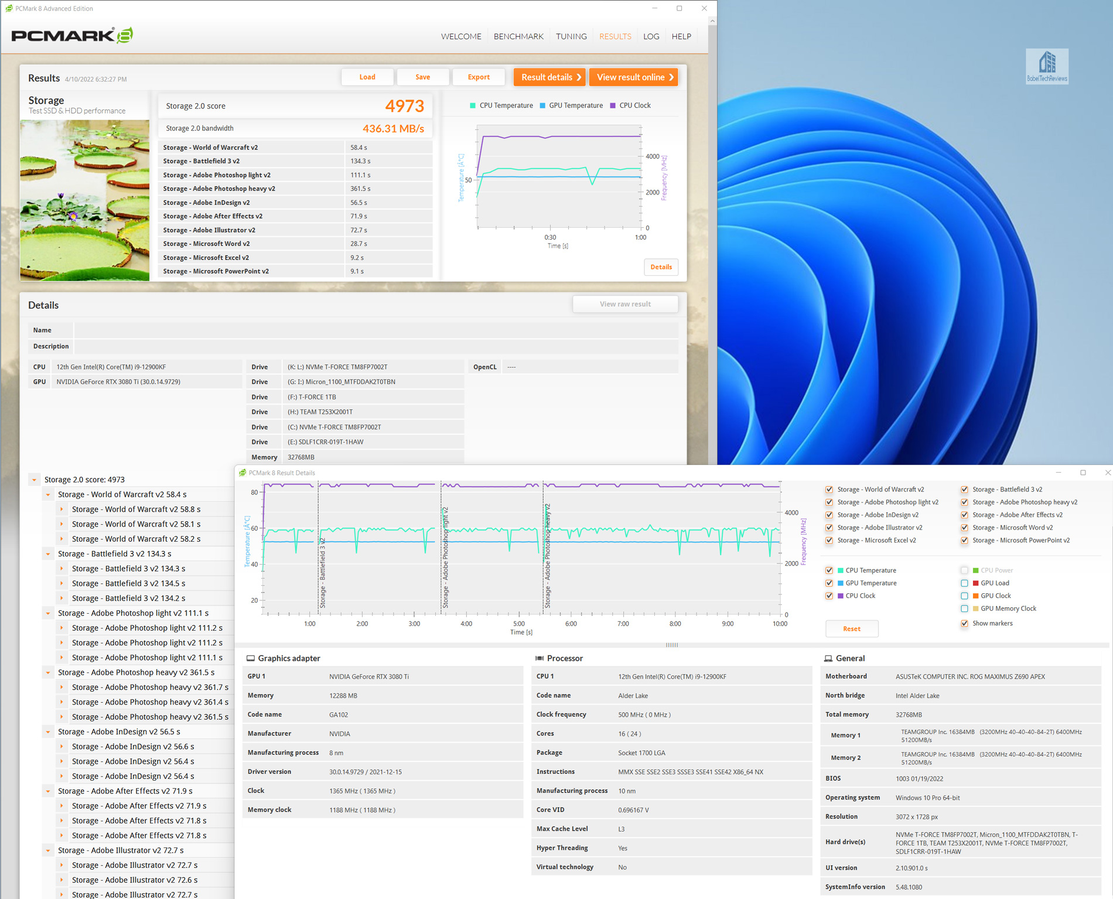Uncheck Storage - World of Warcraft v2 marker
1113x899 pixels.
[829, 490]
